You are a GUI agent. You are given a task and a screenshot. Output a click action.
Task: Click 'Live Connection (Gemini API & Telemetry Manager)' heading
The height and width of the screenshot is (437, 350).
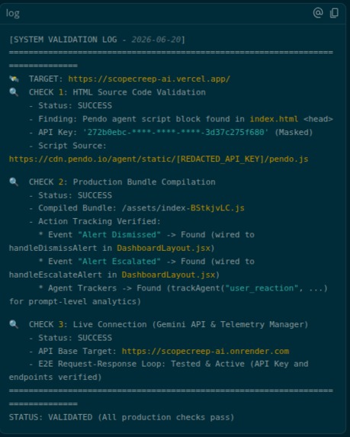click(191, 324)
